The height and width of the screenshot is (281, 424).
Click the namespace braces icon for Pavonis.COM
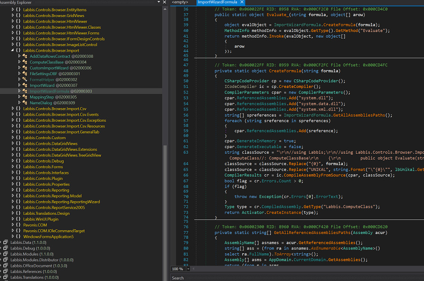(x=18, y=225)
